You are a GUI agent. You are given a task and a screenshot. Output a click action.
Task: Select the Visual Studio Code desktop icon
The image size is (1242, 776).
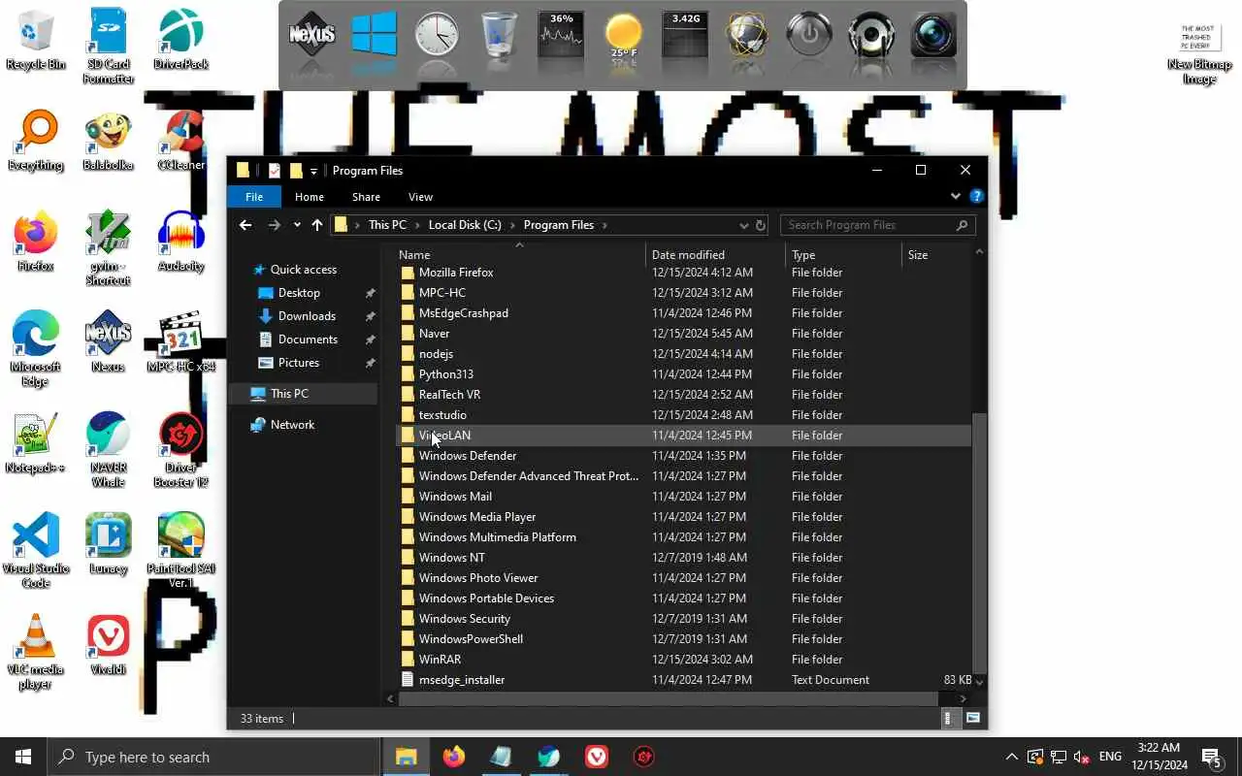[36, 551]
